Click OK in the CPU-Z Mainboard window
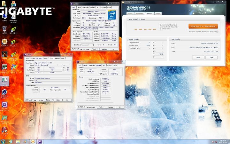Viewport: 230px width, 144px height. (x=67, y=100)
